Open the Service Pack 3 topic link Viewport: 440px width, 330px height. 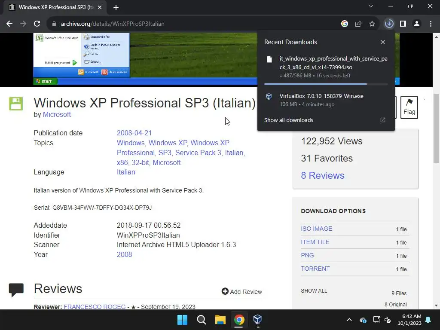198,153
